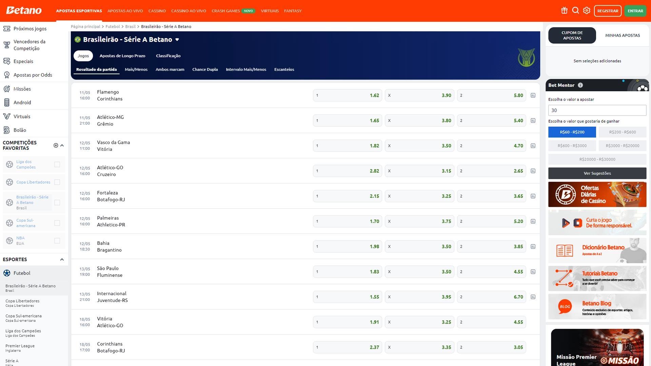The image size is (651, 366).
Task: Click the Copa Libertadores competition icon
Action: coord(9,182)
